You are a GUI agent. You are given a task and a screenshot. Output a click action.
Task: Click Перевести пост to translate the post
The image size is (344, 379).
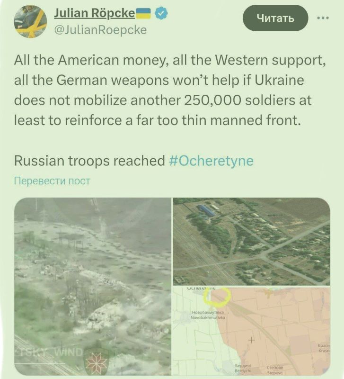point(52,180)
